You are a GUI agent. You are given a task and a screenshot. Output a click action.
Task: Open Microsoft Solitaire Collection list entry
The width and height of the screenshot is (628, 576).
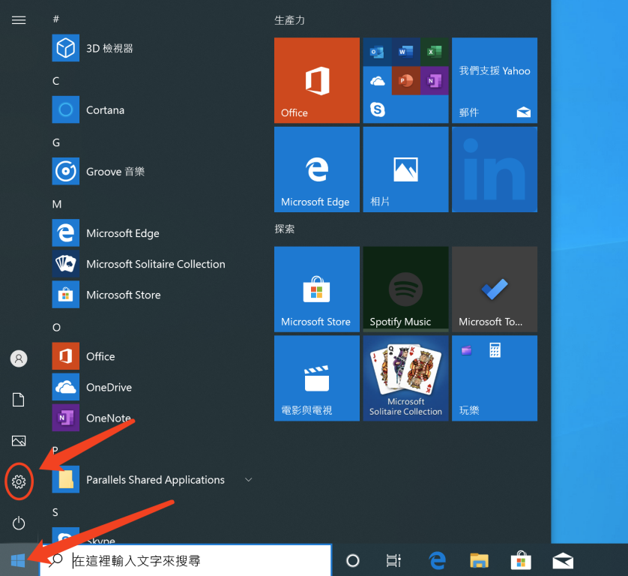point(155,264)
